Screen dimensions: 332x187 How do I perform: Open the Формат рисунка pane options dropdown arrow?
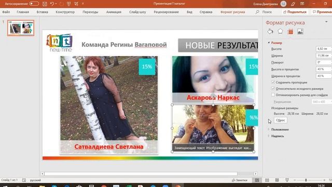(x=326, y=22)
